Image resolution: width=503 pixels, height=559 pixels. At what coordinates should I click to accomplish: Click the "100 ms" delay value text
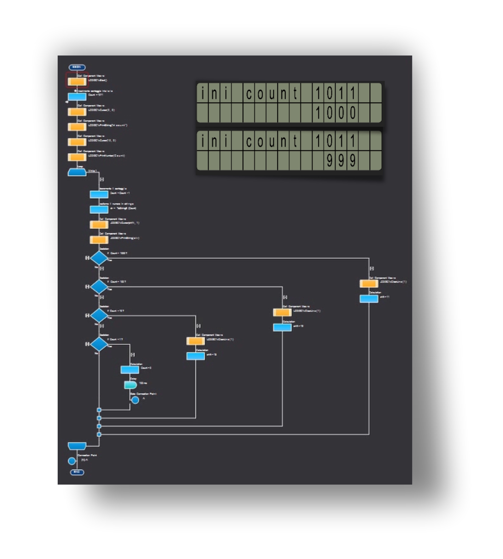tap(143, 383)
